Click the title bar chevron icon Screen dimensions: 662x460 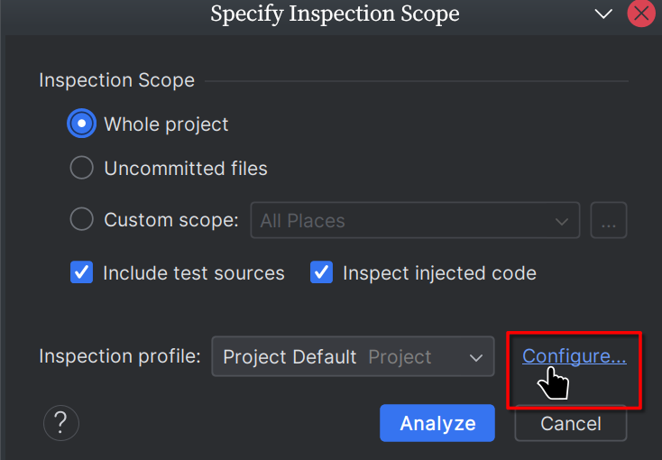pos(603,14)
